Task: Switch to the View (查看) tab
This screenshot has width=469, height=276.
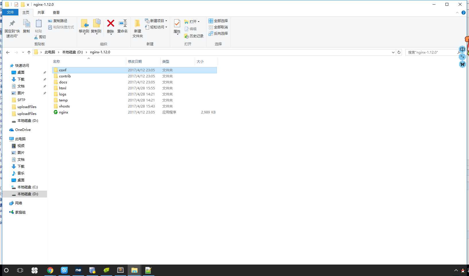Action: [x=56, y=13]
